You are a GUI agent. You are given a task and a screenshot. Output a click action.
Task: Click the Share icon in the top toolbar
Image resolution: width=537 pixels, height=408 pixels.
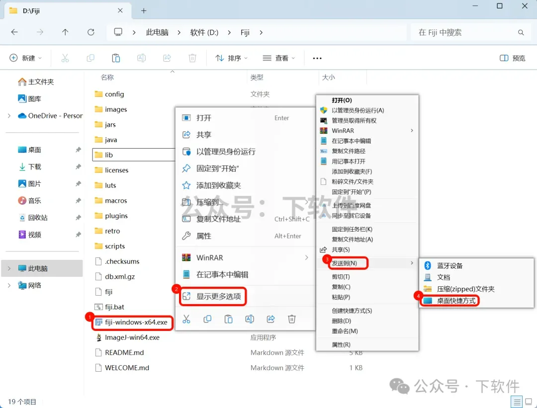click(167, 58)
